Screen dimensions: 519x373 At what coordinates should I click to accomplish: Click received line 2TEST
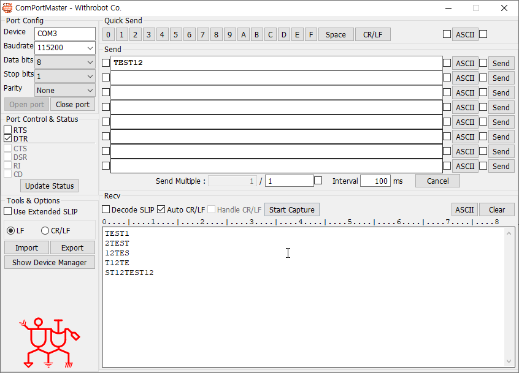pyautogui.click(x=117, y=244)
